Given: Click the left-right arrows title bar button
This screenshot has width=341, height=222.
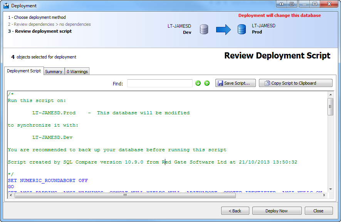Looking at the screenshot, I should (282, 4).
